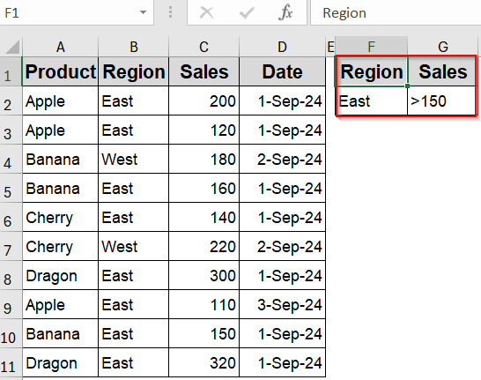Click the three-dot formula bar handle
The width and height of the screenshot is (481, 380).
[170, 12]
